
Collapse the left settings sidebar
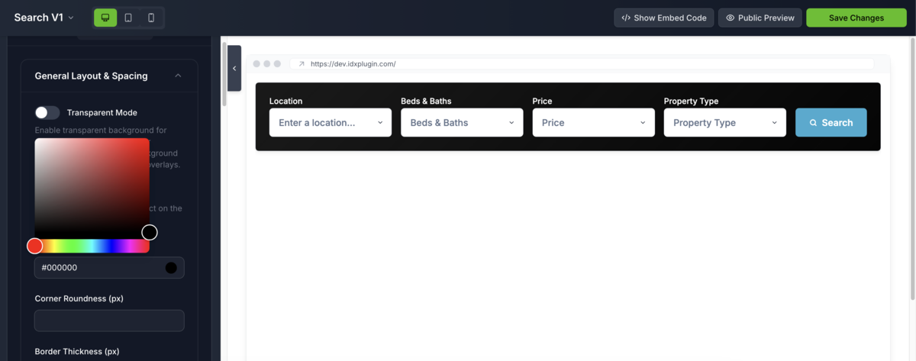click(x=234, y=68)
